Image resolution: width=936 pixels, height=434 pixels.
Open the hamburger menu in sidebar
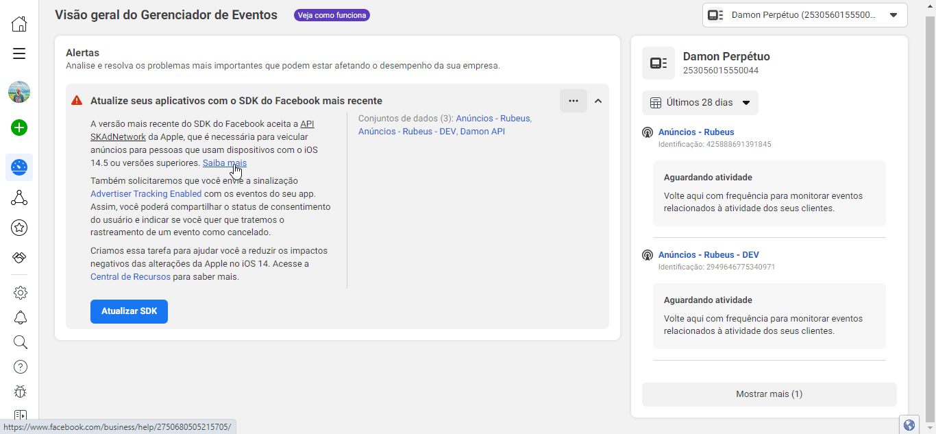click(x=19, y=53)
